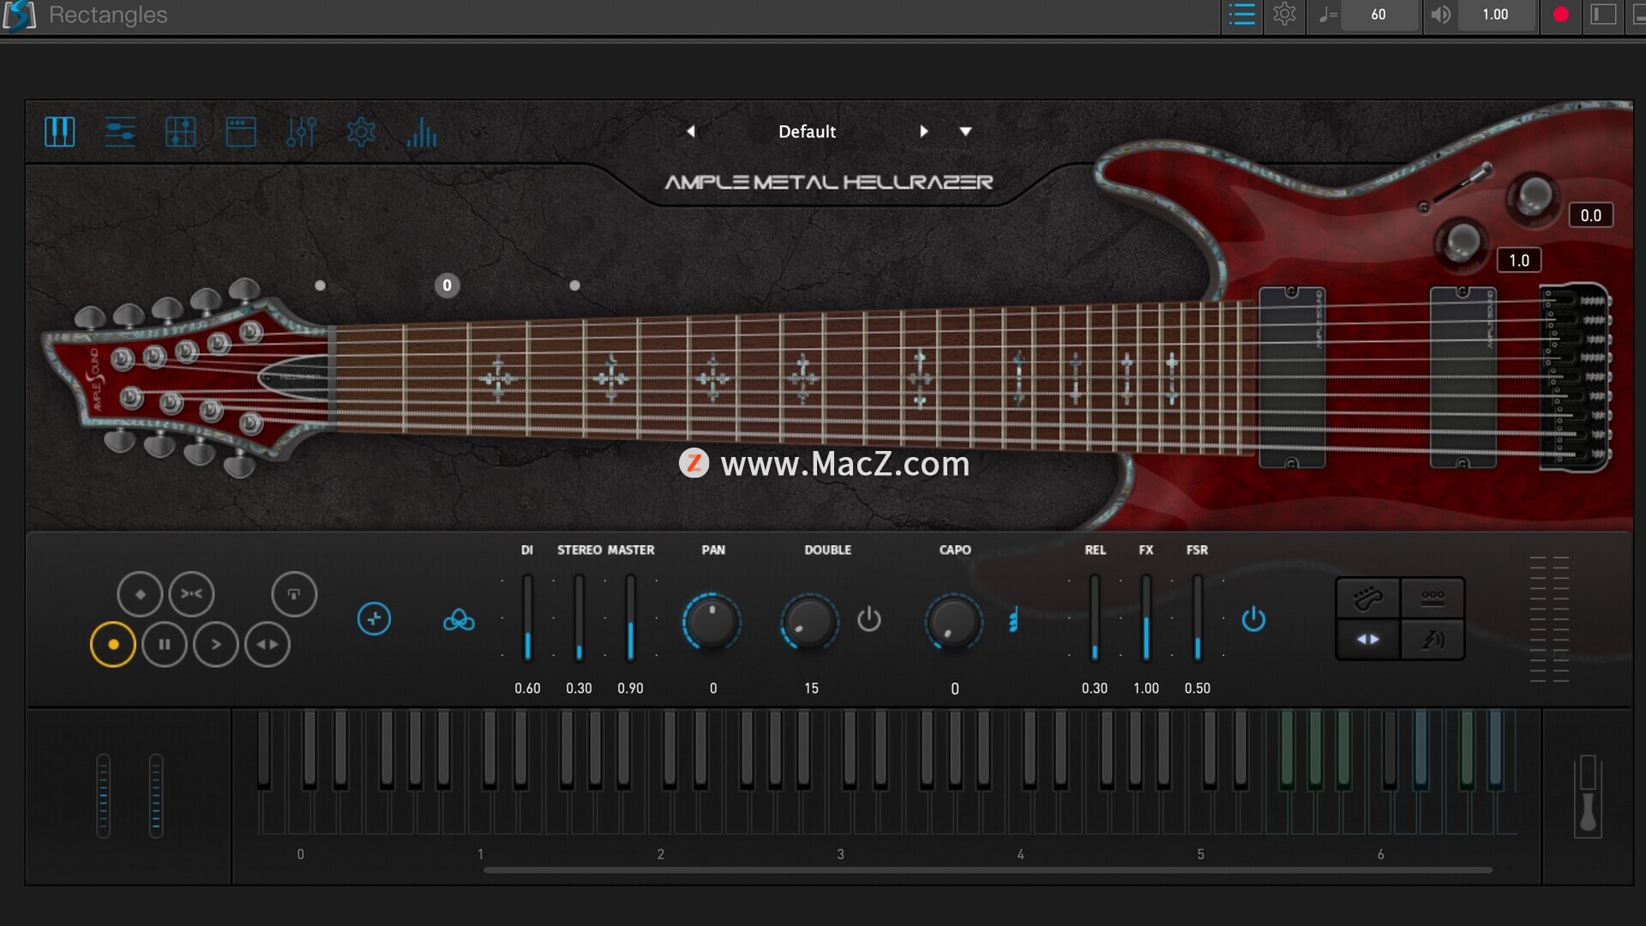Click the DI value 0.60
Image resolution: width=1646 pixels, height=926 pixels.
pos(527,688)
